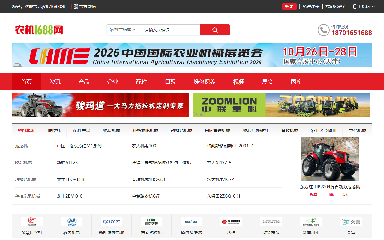
Task: Select the 农业废弃物利 tab
Action: (324, 130)
